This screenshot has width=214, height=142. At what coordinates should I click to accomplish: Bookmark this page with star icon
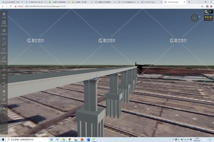coord(202,7)
